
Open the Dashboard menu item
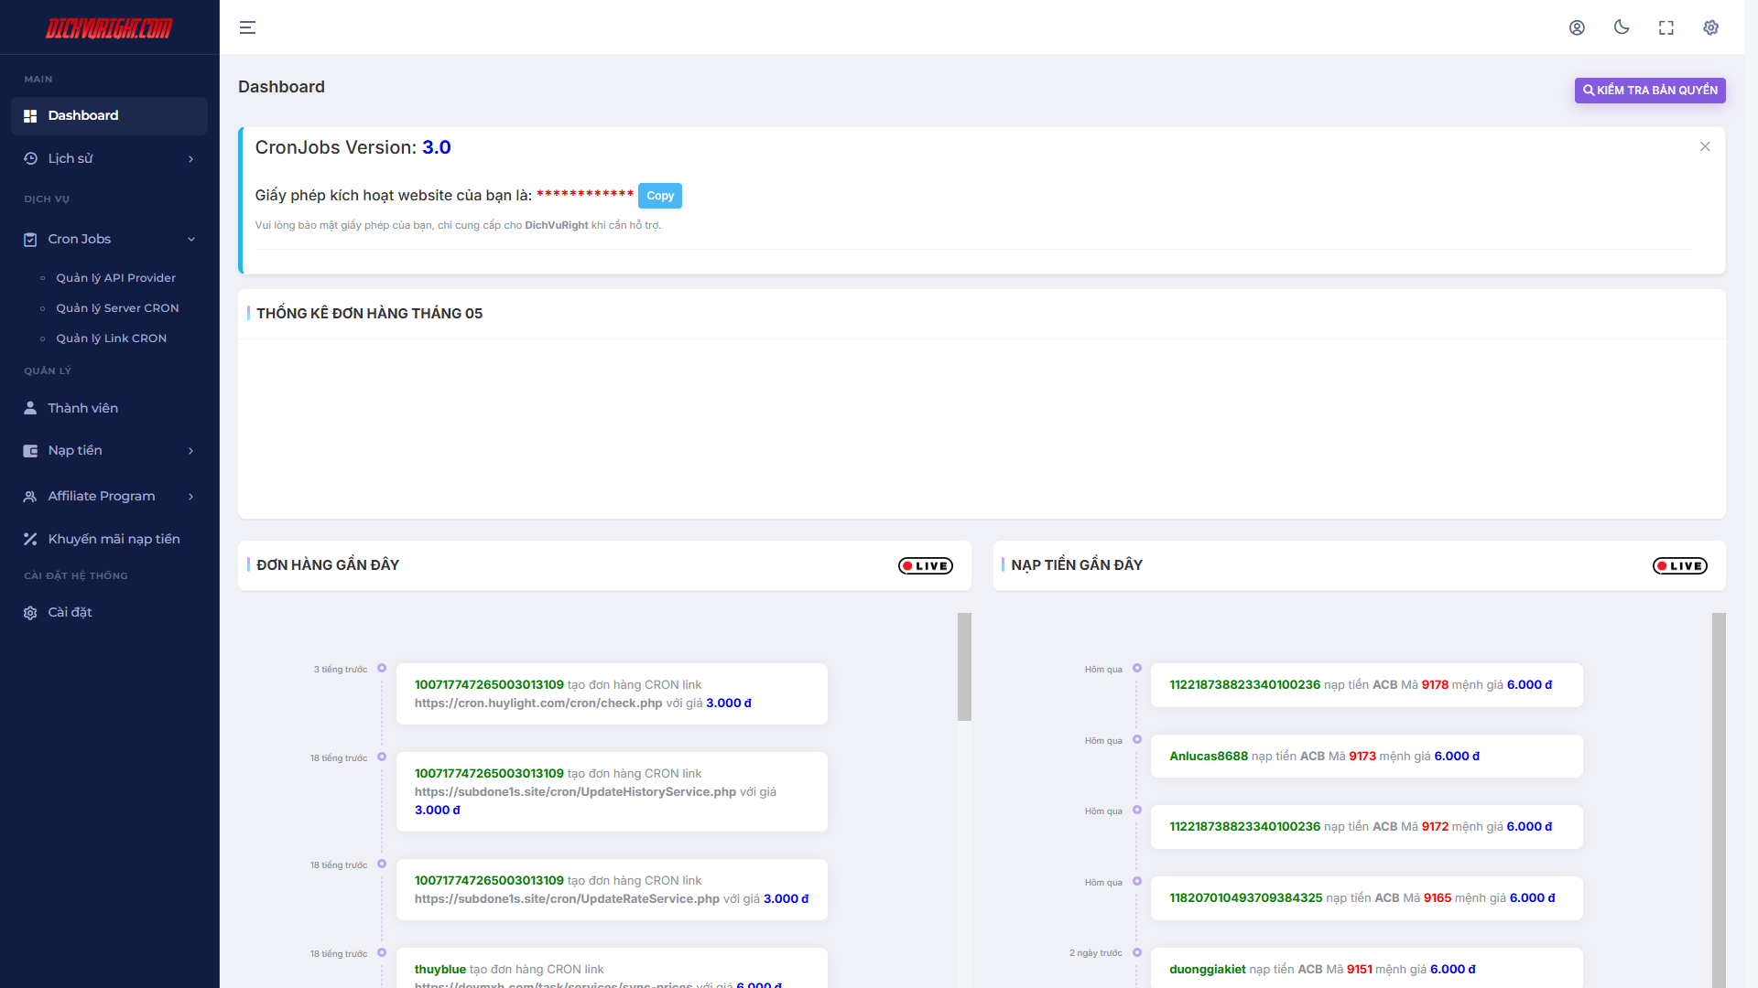(109, 115)
